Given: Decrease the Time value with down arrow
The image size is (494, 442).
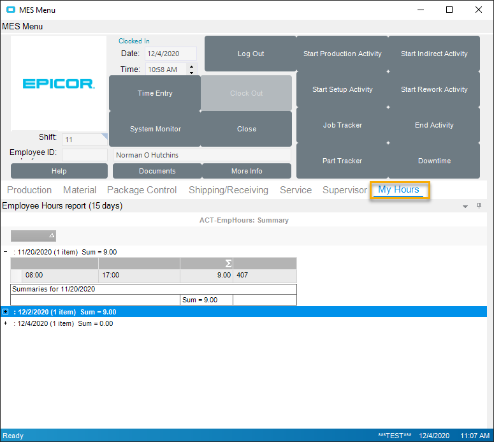Looking at the screenshot, I should [192, 72].
